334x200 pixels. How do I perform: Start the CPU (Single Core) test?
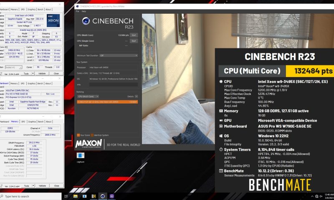(x=134, y=41)
